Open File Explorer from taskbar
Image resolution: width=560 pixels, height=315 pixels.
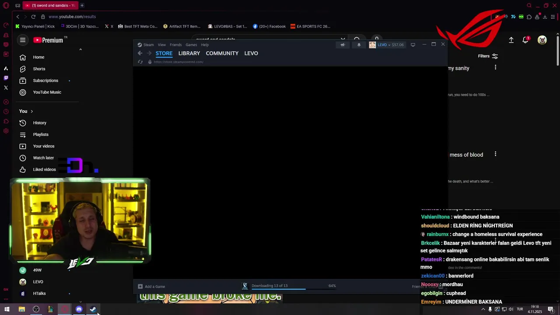click(21, 309)
